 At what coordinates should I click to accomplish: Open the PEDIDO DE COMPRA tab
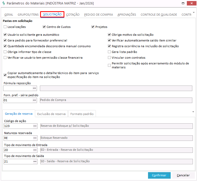(98, 15)
